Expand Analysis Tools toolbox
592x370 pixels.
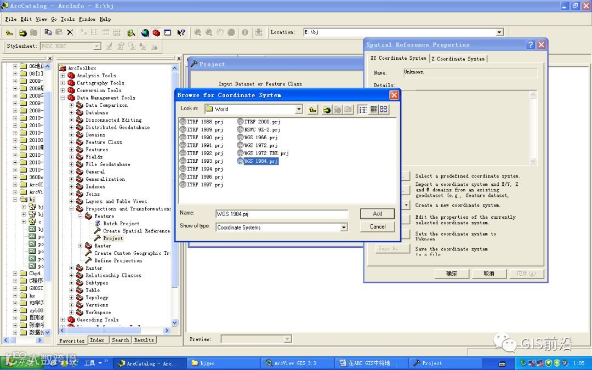pyautogui.click(x=62, y=76)
